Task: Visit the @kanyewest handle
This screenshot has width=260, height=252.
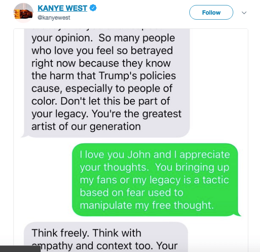Action: pos(54,18)
